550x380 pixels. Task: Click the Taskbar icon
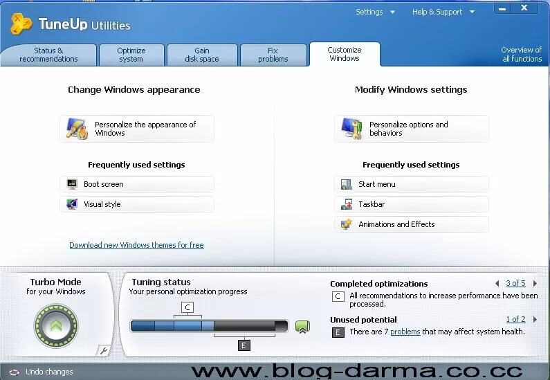pyautogui.click(x=347, y=204)
